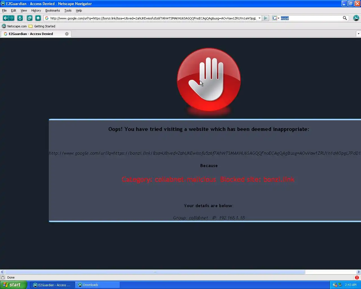The height and width of the screenshot is (289, 361).
Task: Go to the Home page icon
Action: [38, 18]
